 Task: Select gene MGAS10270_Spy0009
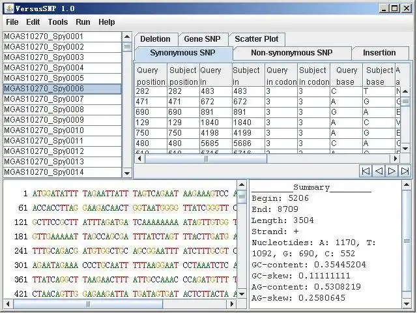point(63,120)
